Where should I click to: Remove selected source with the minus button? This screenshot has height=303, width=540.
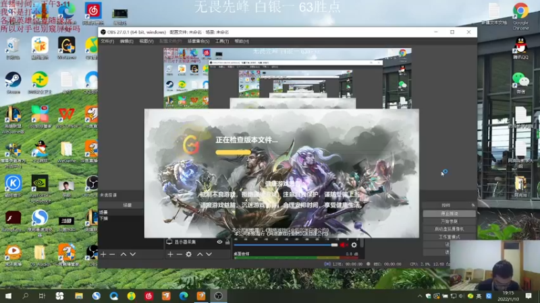click(179, 255)
